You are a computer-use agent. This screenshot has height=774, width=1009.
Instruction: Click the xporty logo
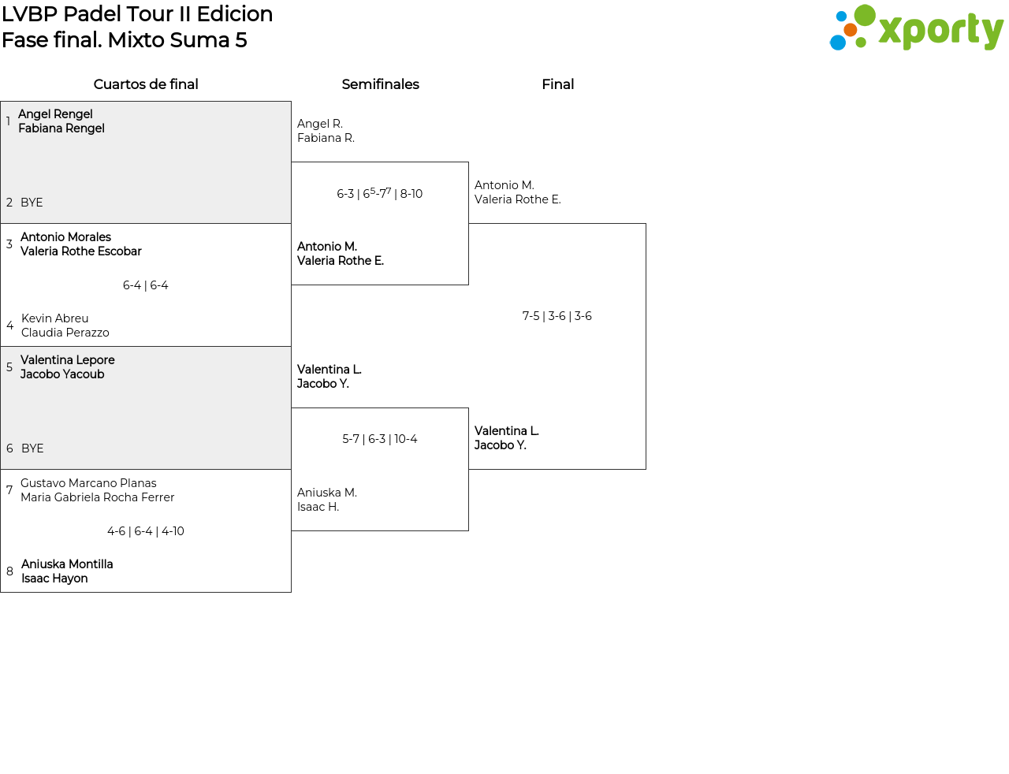click(x=916, y=28)
